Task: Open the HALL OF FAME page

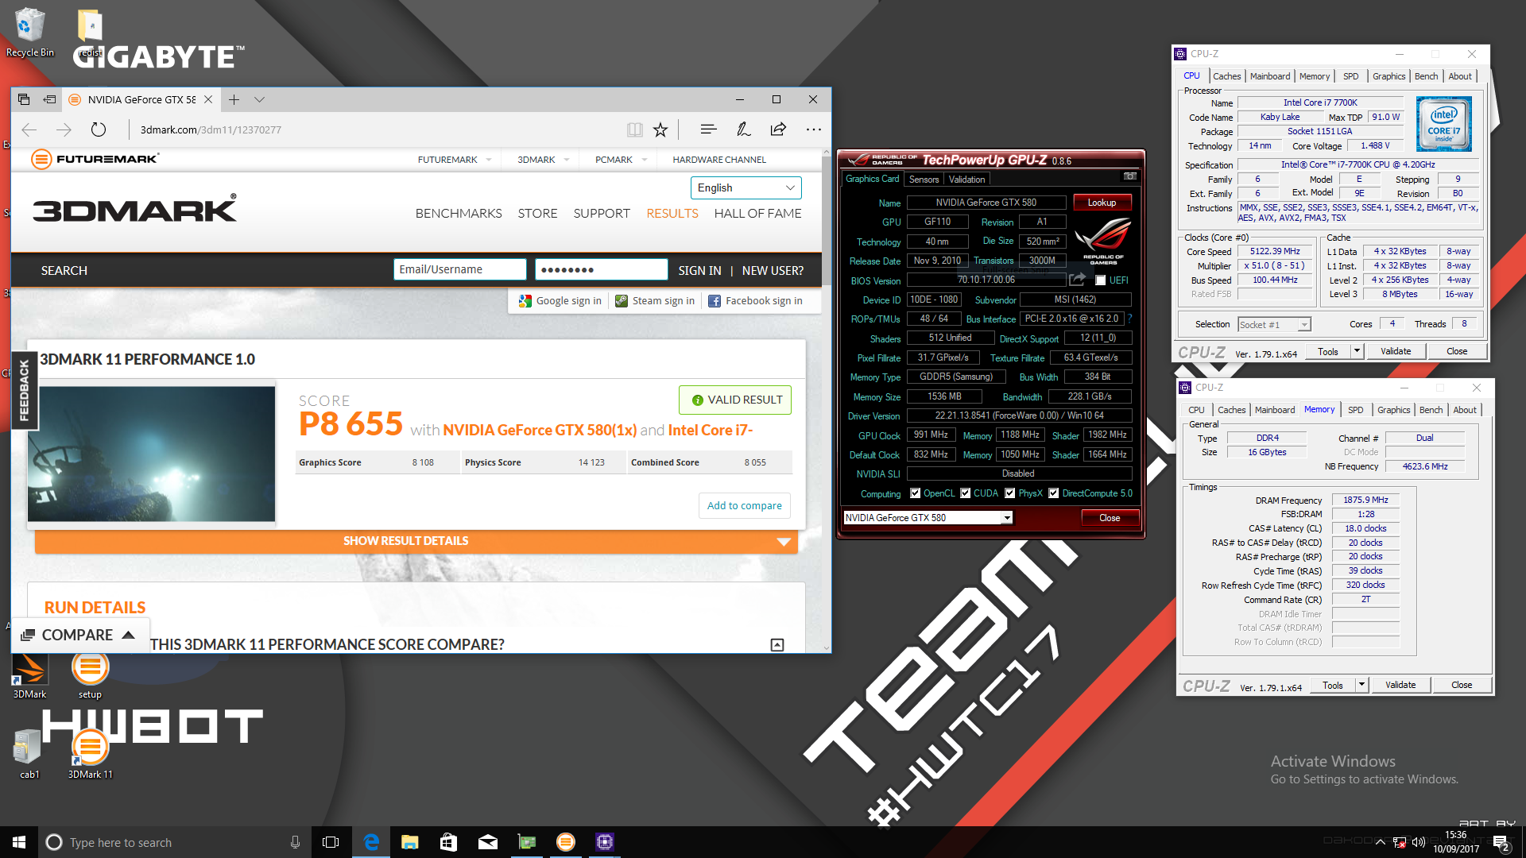Action: pyautogui.click(x=757, y=214)
